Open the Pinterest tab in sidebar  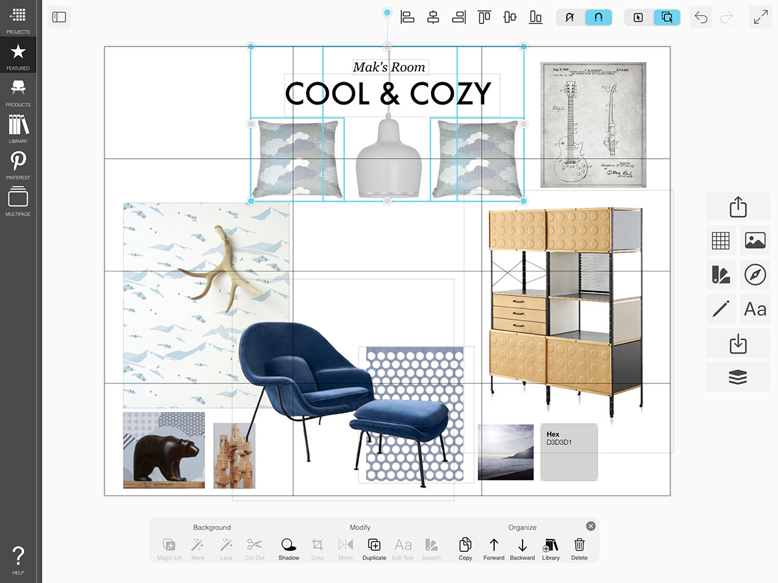pos(18,165)
